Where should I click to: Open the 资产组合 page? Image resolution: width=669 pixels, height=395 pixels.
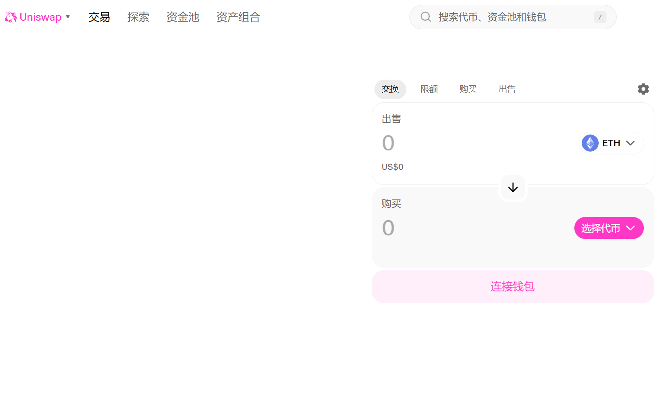pyautogui.click(x=238, y=17)
